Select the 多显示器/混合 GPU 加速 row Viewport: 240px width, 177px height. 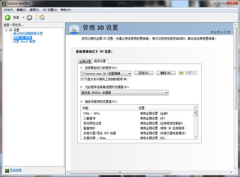click(137, 133)
